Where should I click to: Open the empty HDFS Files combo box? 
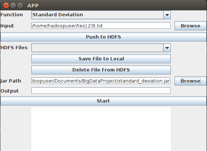tap(101, 48)
